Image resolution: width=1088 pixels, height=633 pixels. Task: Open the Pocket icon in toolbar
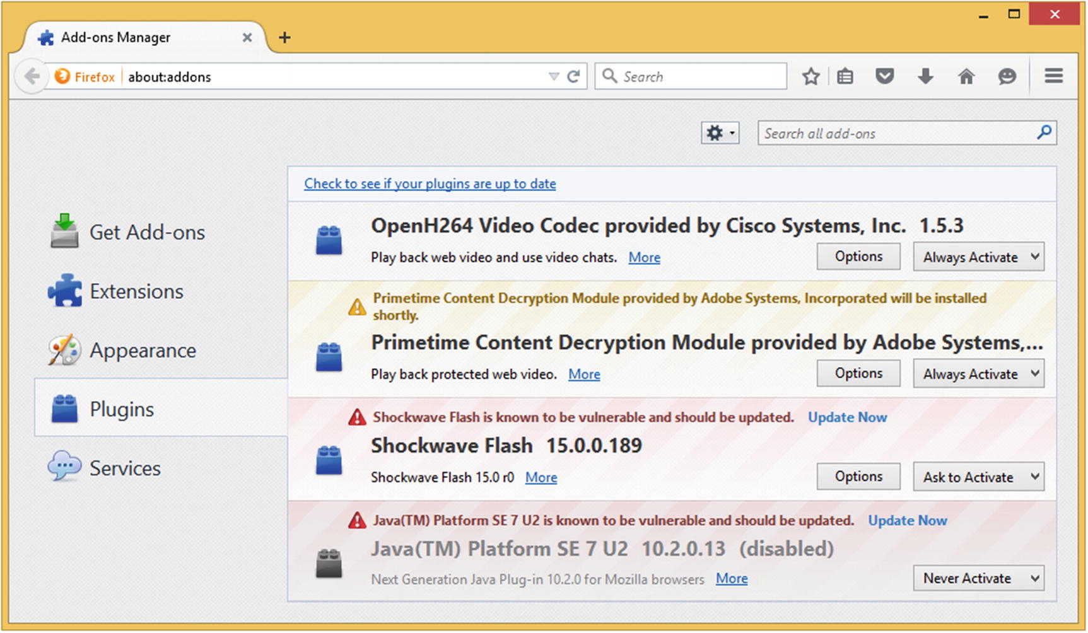(x=885, y=77)
